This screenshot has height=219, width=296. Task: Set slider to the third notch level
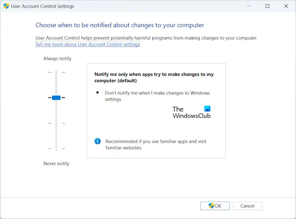[x=56, y=123]
